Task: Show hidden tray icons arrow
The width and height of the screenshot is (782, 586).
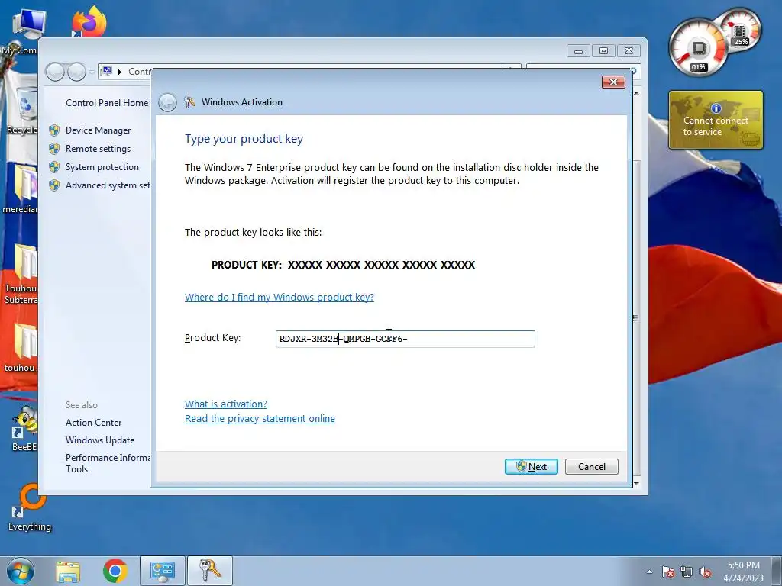Action: tap(649, 572)
